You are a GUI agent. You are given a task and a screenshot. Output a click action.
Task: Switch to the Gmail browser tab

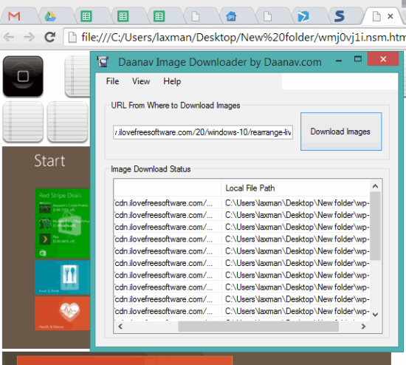click(x=14, y=16)
